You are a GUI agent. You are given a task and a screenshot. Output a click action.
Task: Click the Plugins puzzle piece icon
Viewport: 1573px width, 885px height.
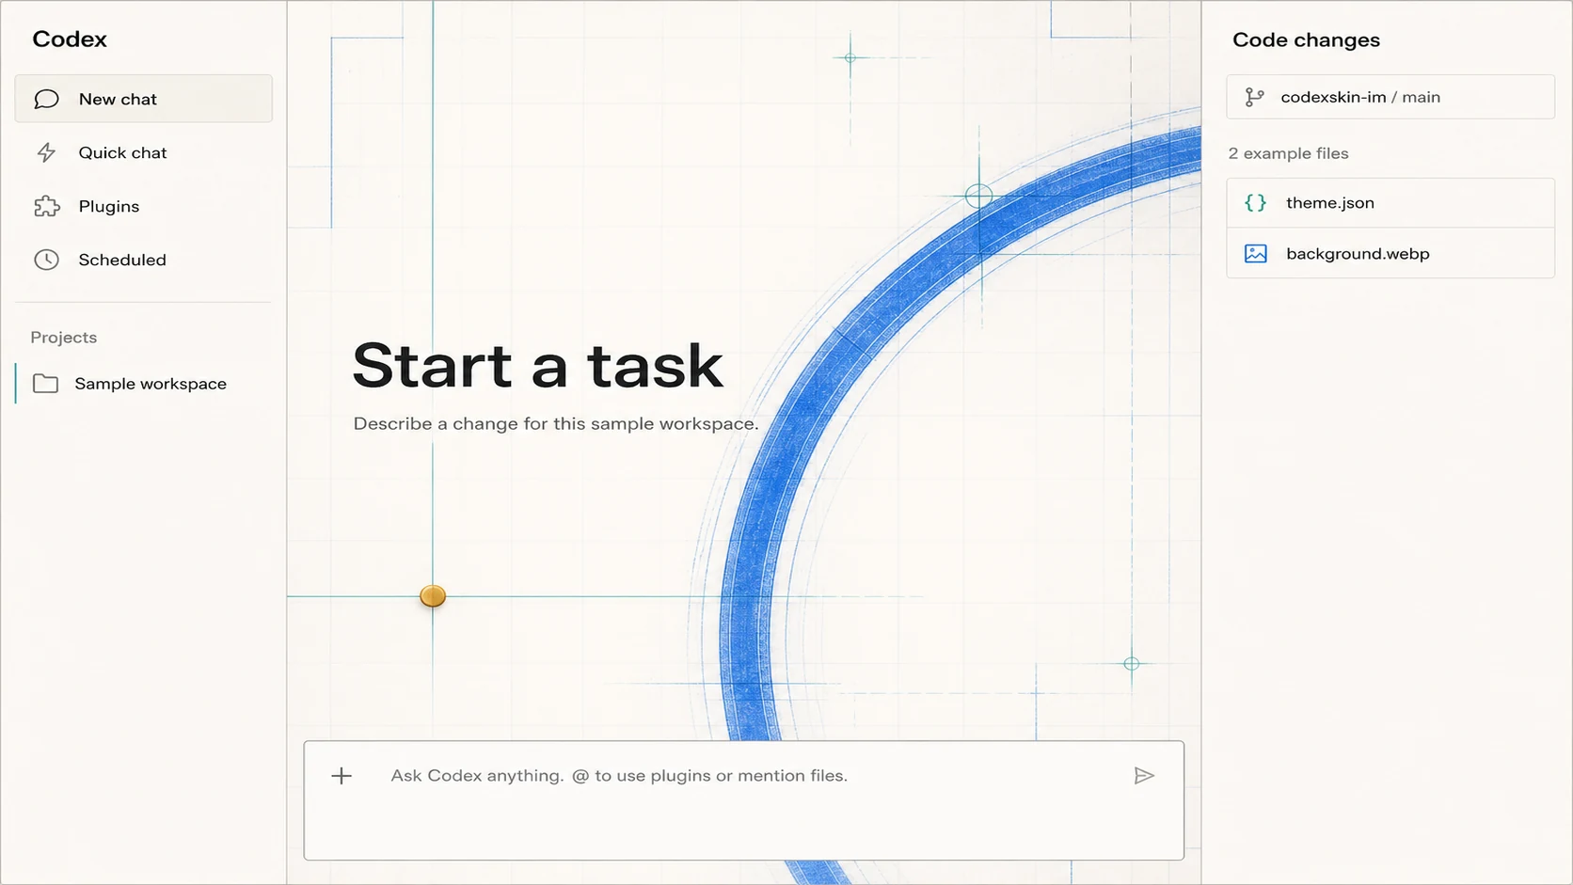point(46,206)
